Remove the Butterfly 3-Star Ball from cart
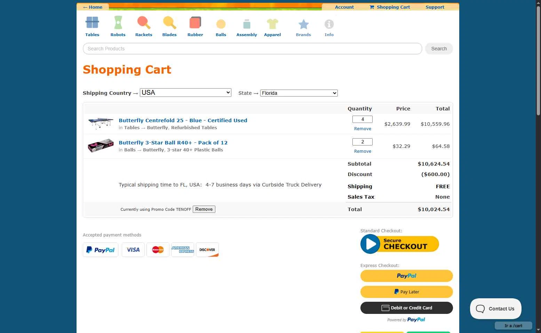Viewport: 541px width, 333px height. coord(363,151)
